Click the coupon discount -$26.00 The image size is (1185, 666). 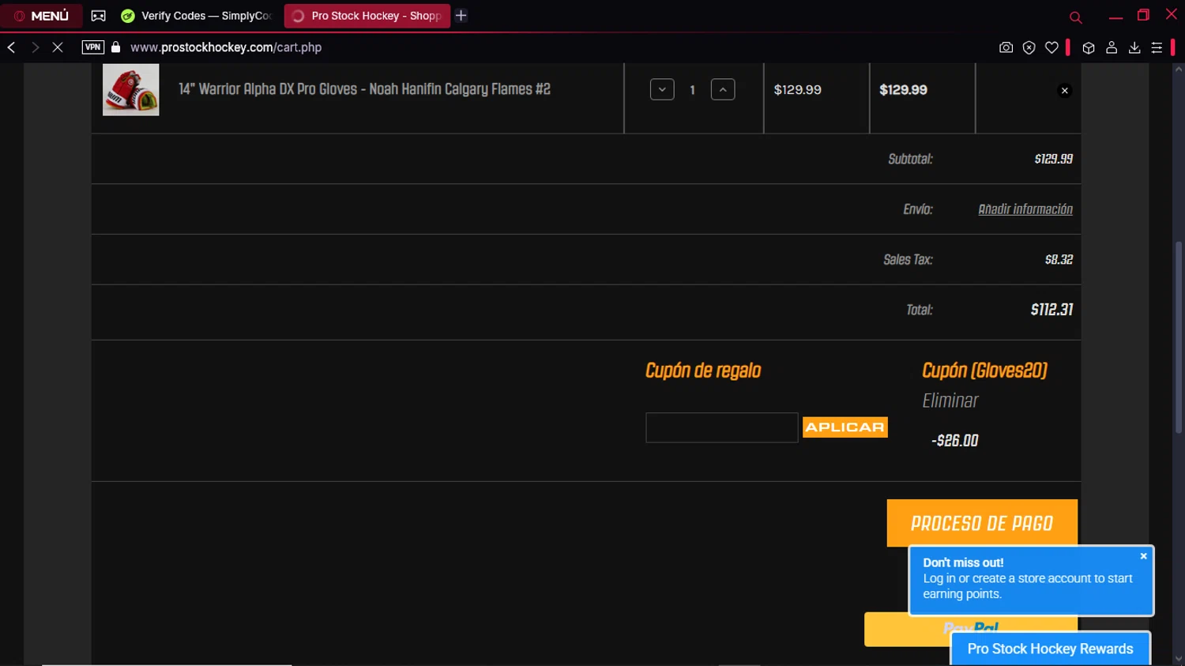(955, 441)
